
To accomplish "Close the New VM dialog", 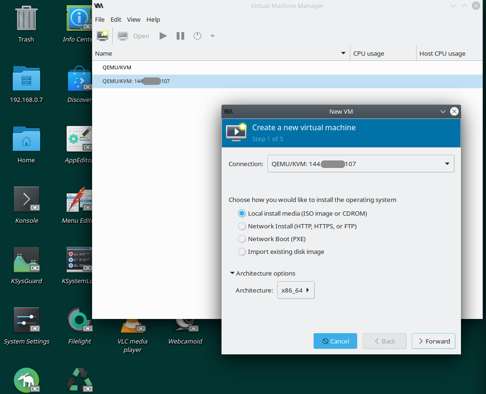I will click(454, 111).
